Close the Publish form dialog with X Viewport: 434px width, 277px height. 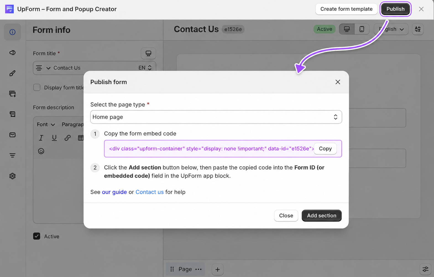(x=338, y=82)
